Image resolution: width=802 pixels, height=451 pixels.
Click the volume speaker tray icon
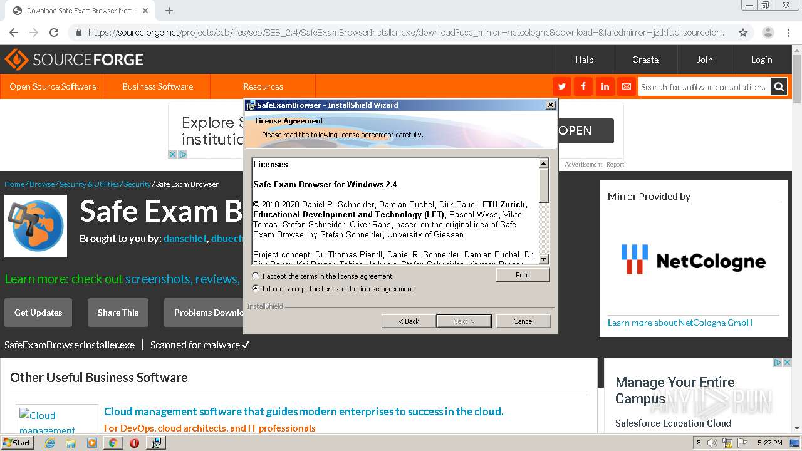[712, 443]
